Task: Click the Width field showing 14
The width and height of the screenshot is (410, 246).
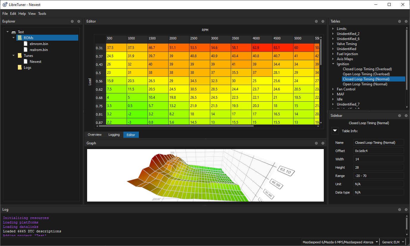Action: pyautogui.click(x=378, y=159)
